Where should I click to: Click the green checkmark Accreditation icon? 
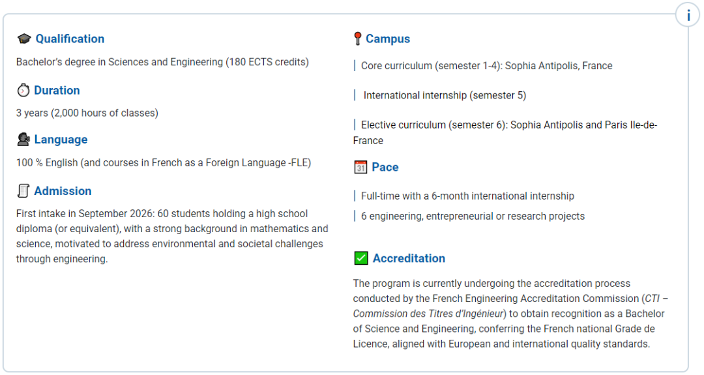pos(361,258)
